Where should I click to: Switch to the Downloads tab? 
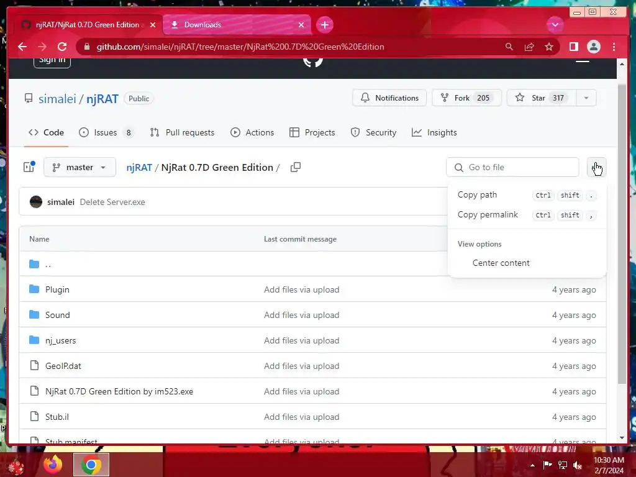[237, 25]
